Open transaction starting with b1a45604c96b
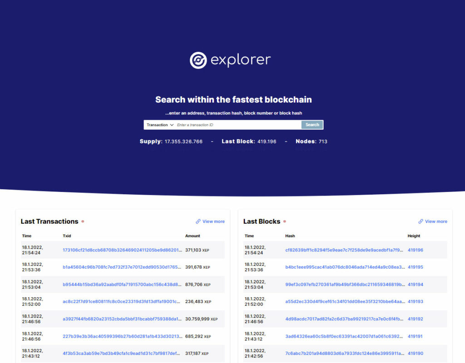 point(122,267)
